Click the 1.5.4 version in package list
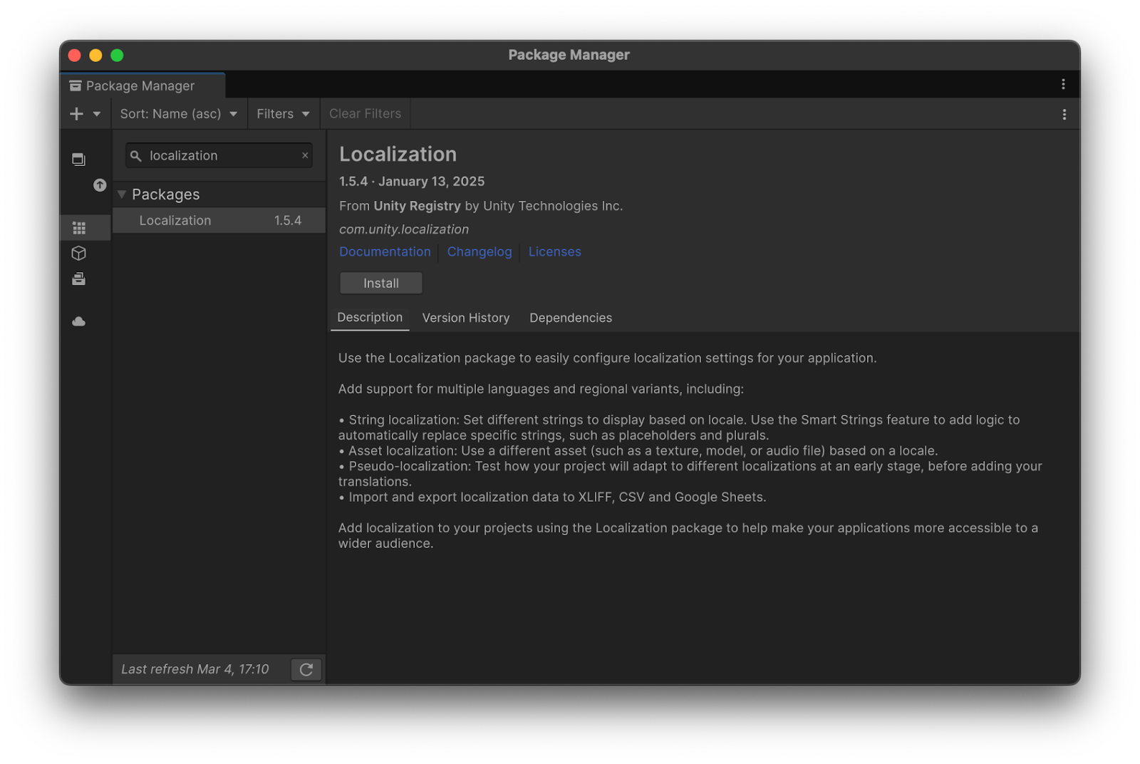This screenshot has height=764, width=1140. [288, 221]
